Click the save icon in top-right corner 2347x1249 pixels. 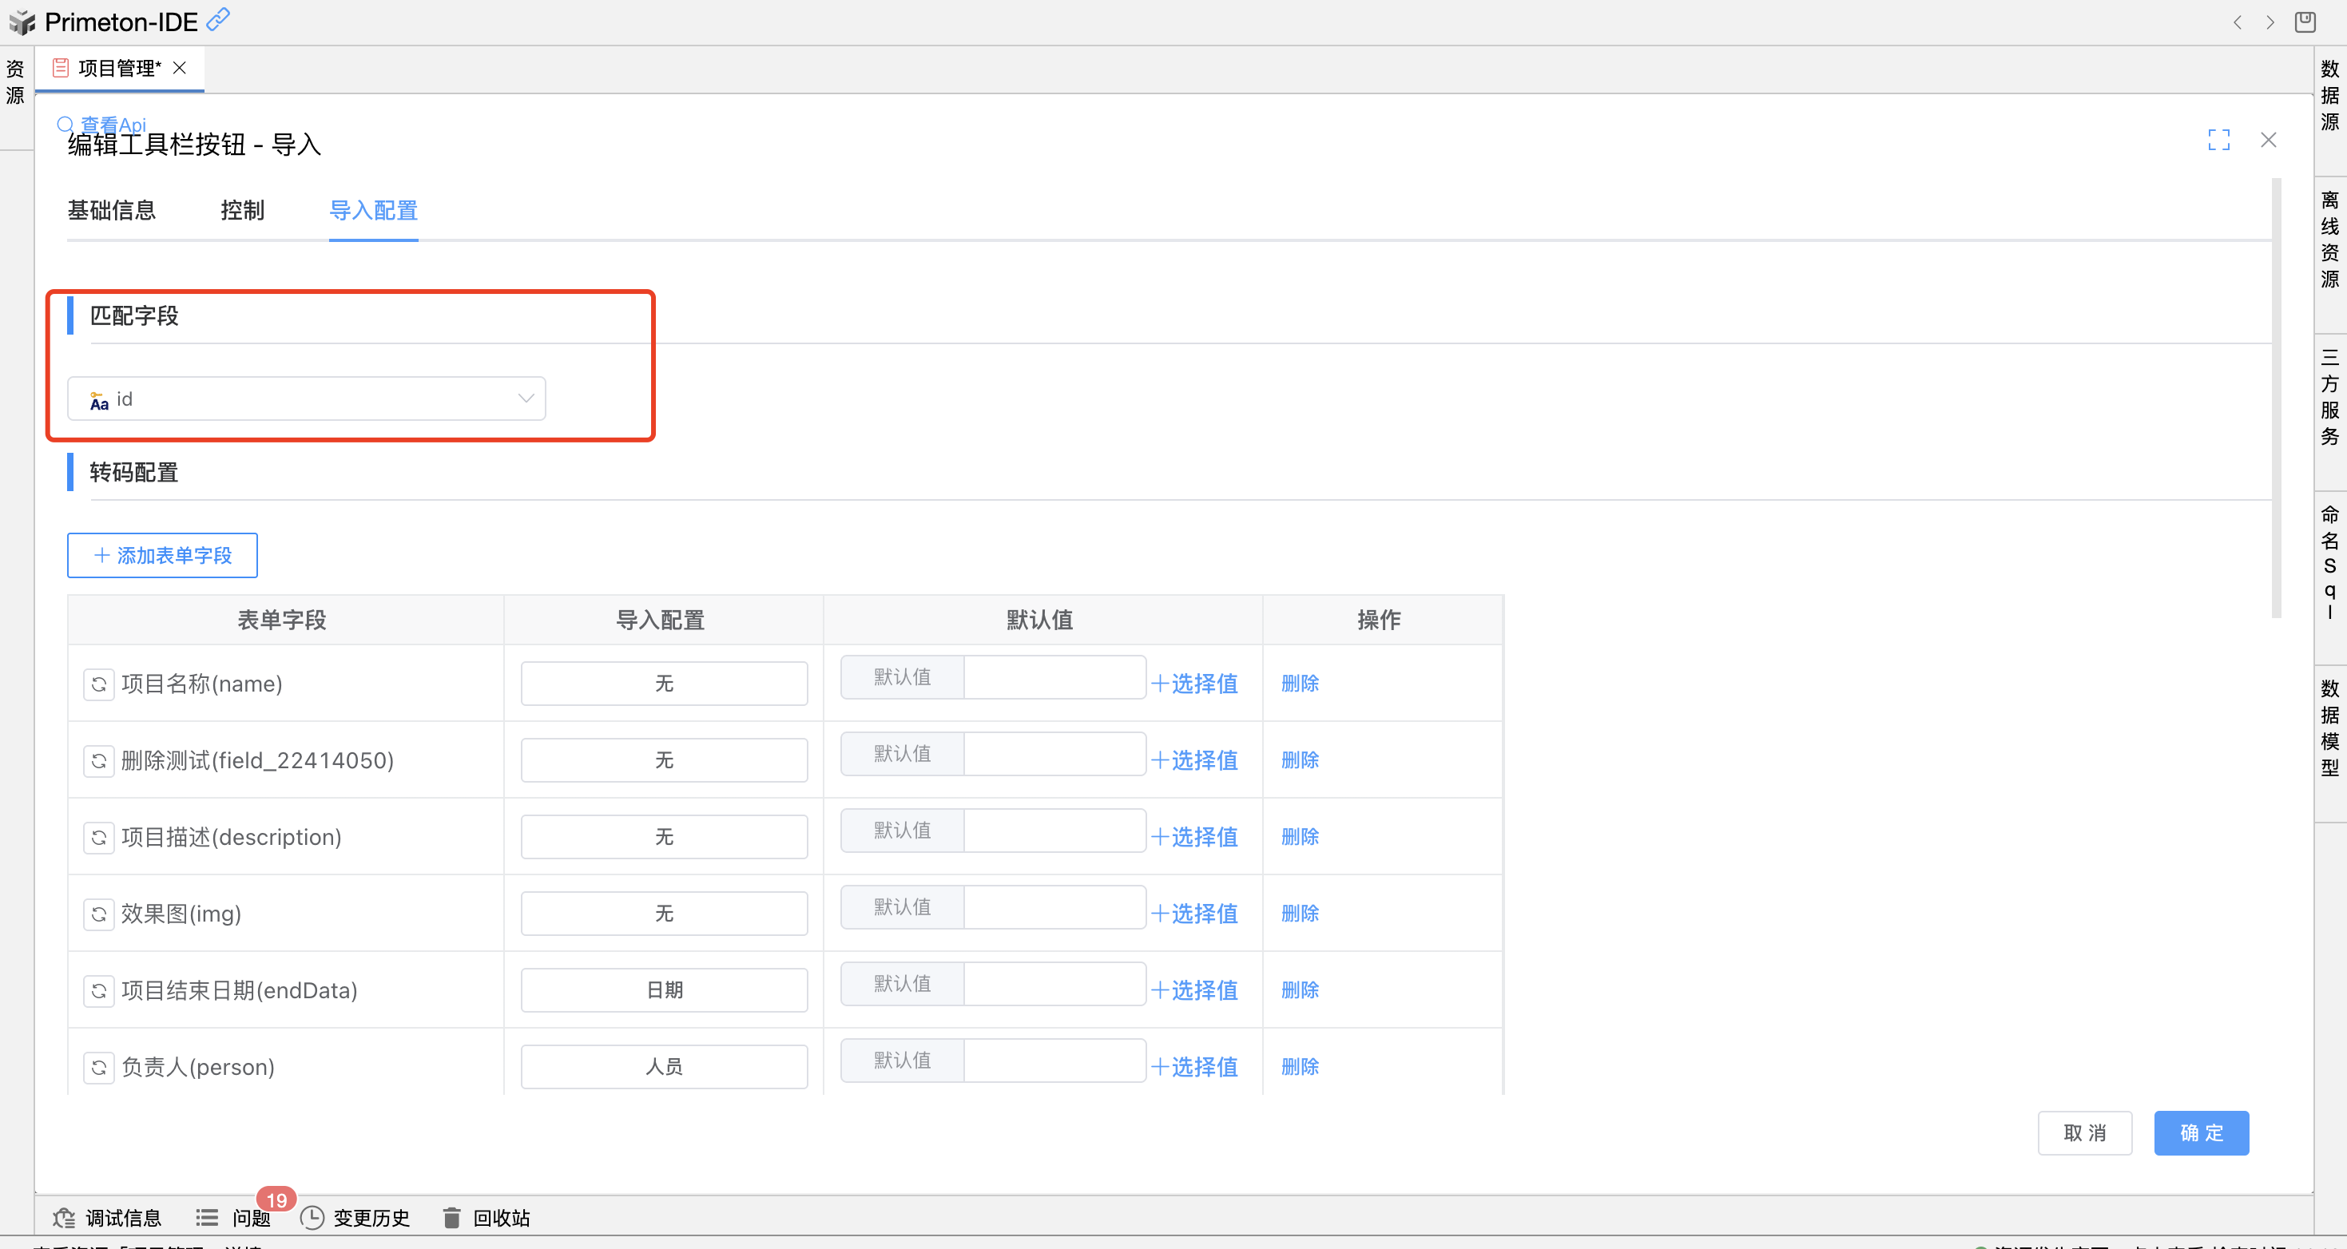(x=2304, y=22)
